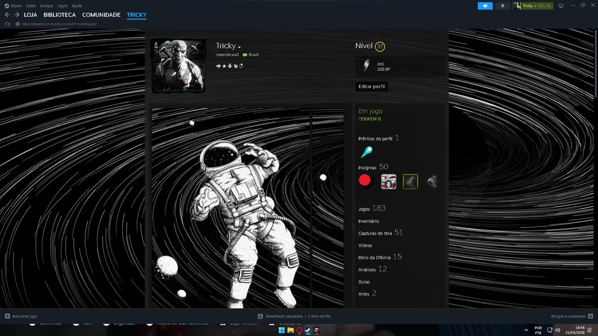The image size is (598, 336).
Task: Open the Exibir menu
Action: (x=31, y=5)
